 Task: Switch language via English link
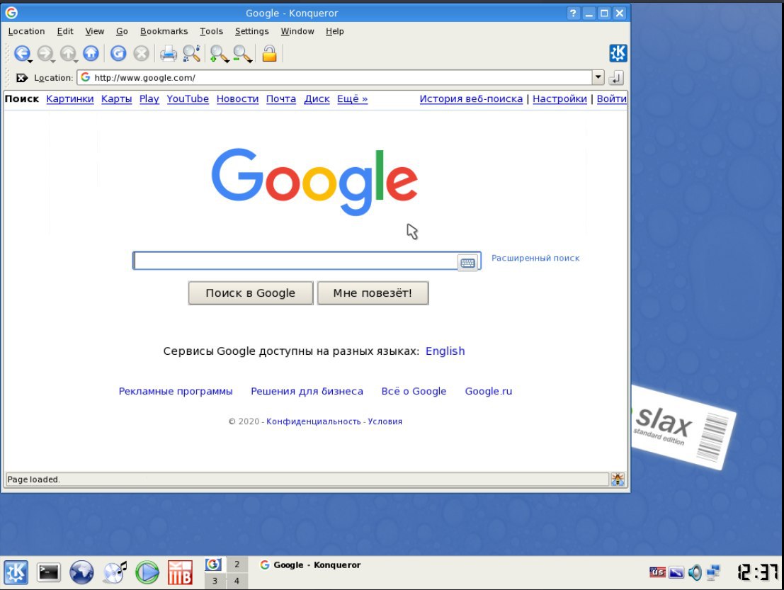click(x=445, y=351)
